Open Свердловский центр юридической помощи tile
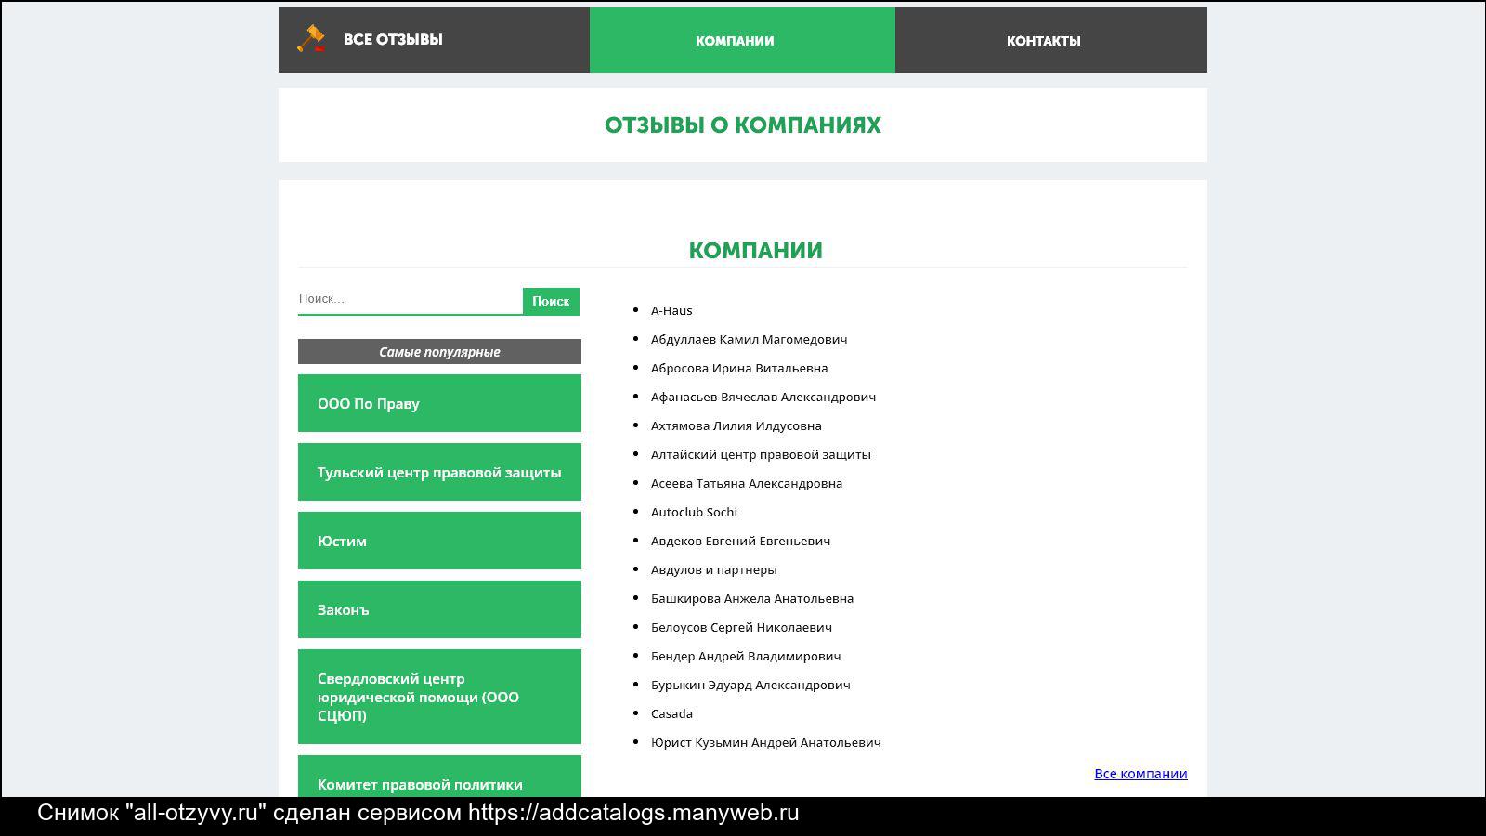 [439, 697]
